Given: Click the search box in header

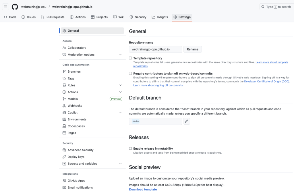Looking at the screenshot, I should 275,7.
